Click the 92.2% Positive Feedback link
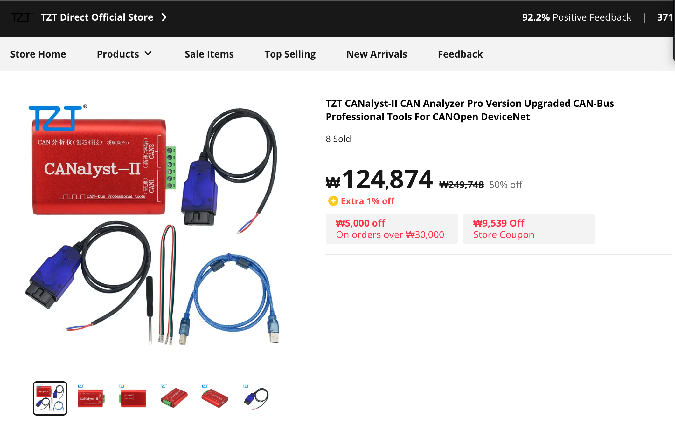 [576, 17]
